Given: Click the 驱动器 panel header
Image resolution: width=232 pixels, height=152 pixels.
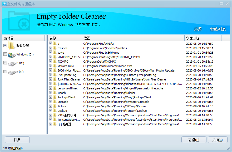Looking at the screenshot, I should (23, 38).
